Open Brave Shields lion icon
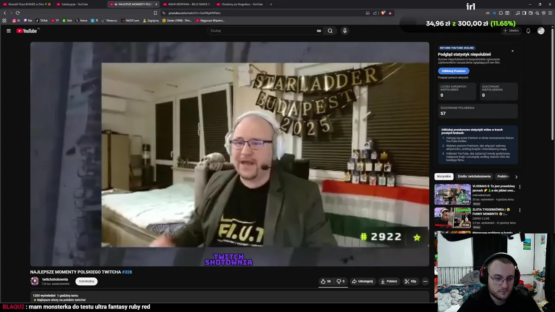This screenshot has height=312, width=555. coord(383,13)
